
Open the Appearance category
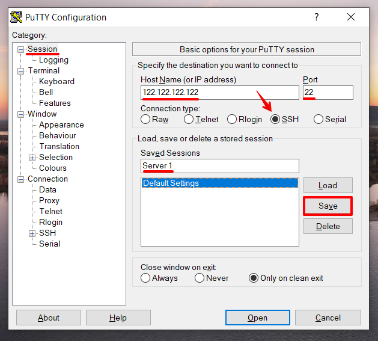pos(61,124)
